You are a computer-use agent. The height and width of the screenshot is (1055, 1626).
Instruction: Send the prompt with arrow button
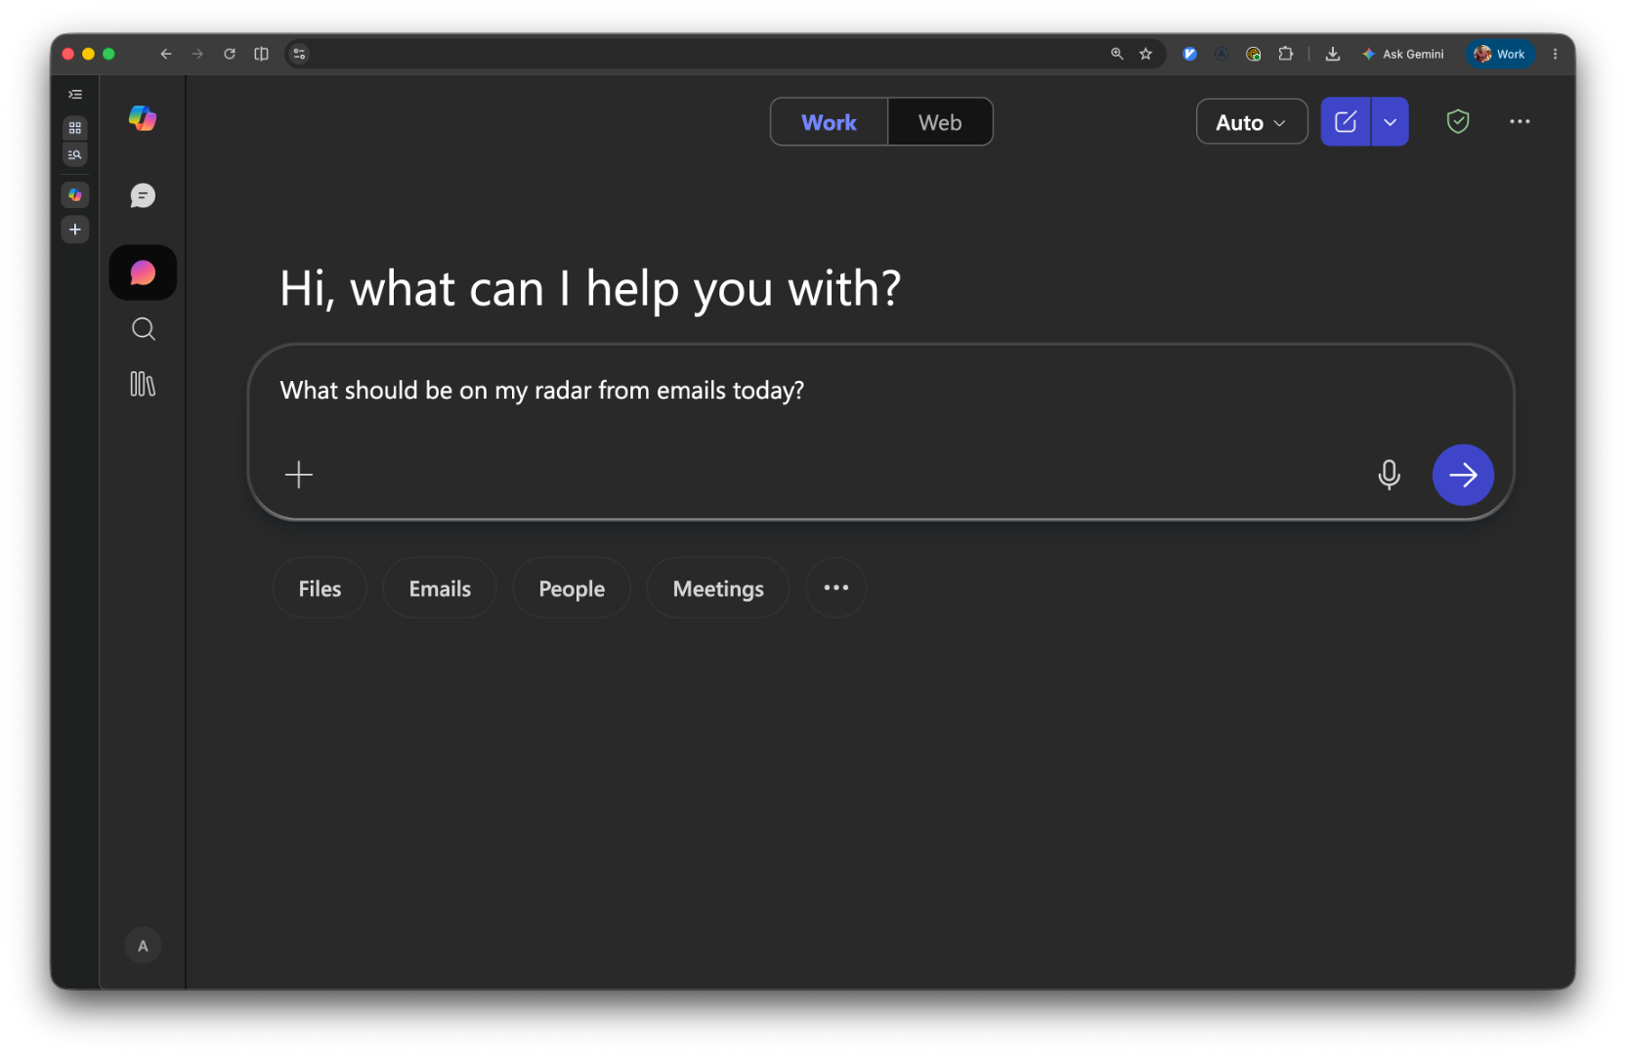(x=1463, y=475)
